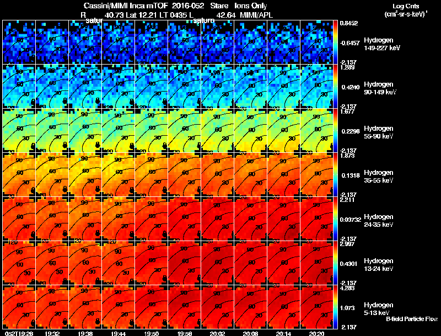Click the '1.289' colorbar value

[x=347, y=67]
